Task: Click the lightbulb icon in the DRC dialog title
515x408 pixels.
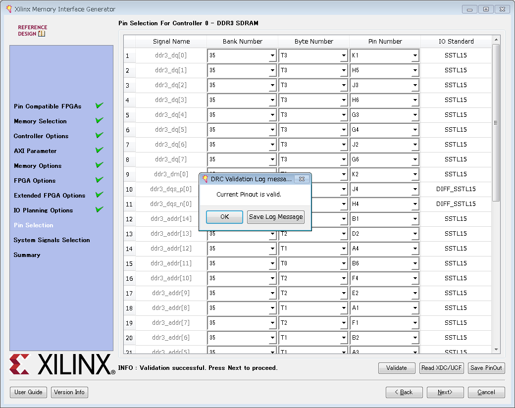Action: click(x=205, y=179)
